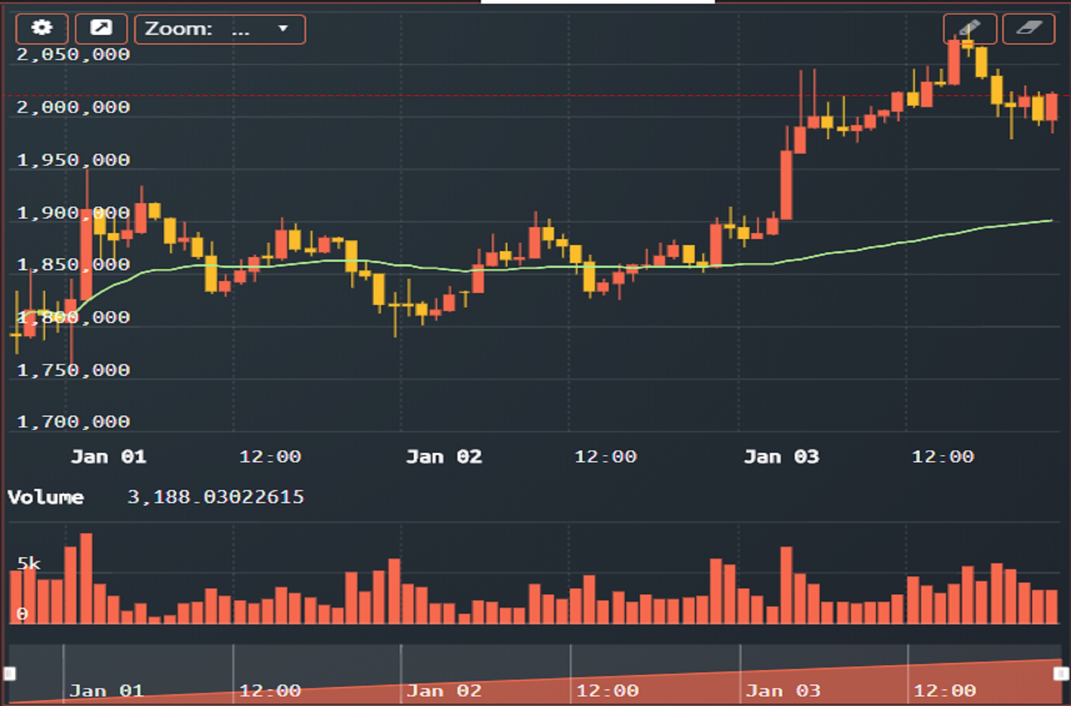Screen dimensions: 1071x706
Task: Grab the right navigator range handle
Action: (x=1060, y=673)
